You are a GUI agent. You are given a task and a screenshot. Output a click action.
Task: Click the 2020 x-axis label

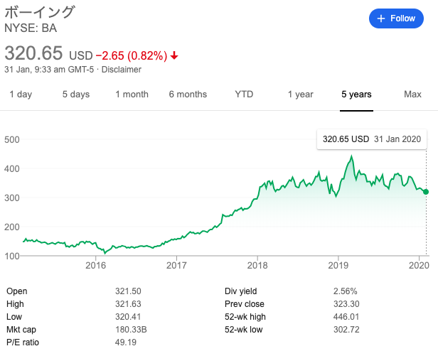(x=419, y=265)
